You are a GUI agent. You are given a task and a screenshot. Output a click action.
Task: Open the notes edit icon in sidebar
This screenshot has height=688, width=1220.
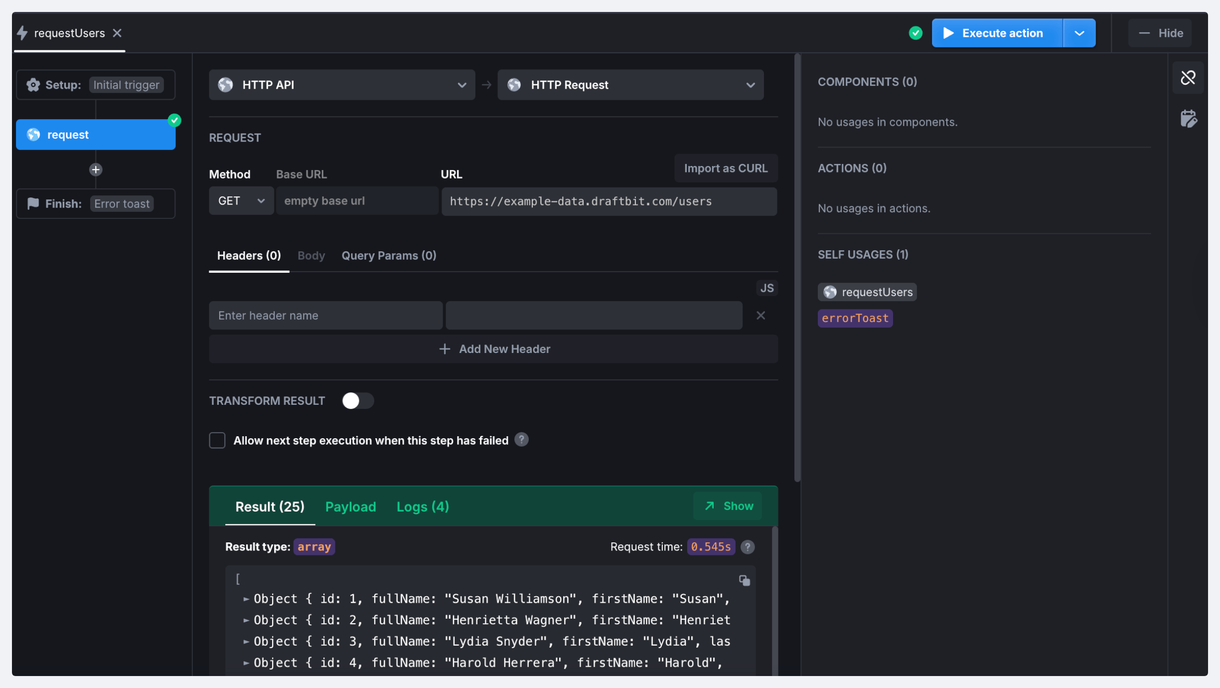pyautogui.click(x=1188, y=119)
